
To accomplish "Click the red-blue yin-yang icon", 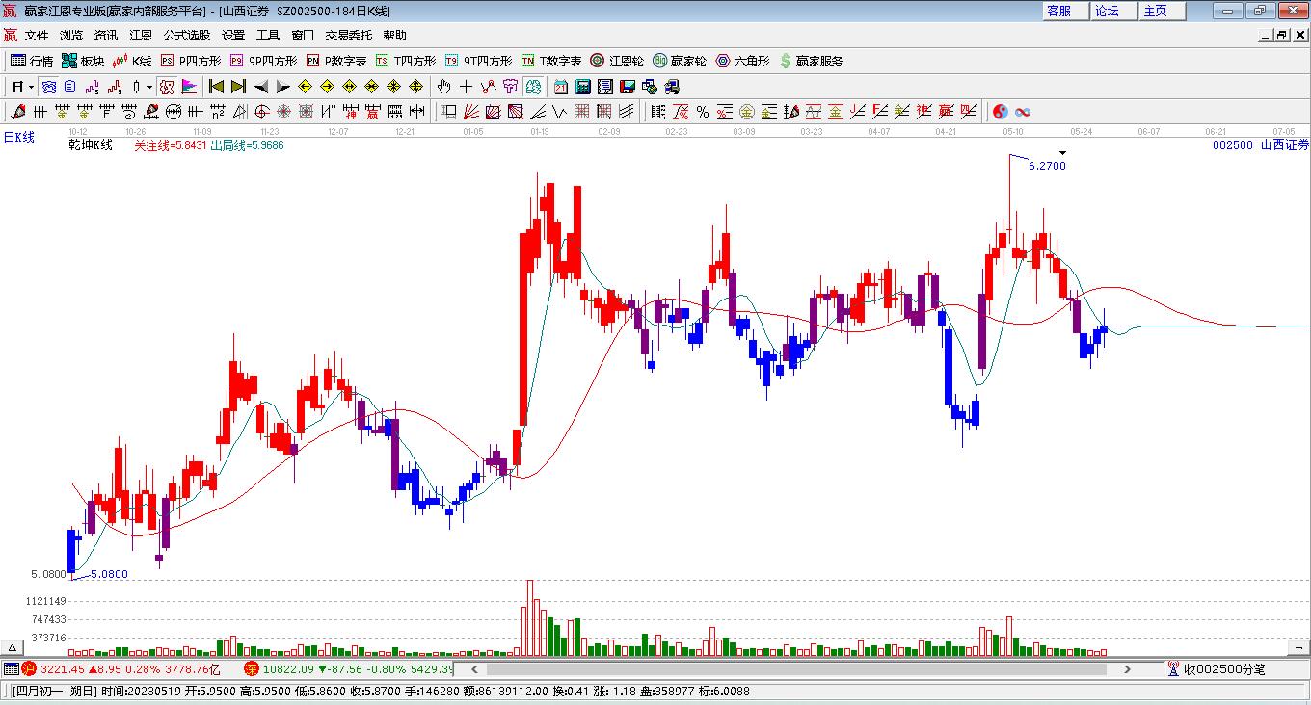I will [1001, 112].
